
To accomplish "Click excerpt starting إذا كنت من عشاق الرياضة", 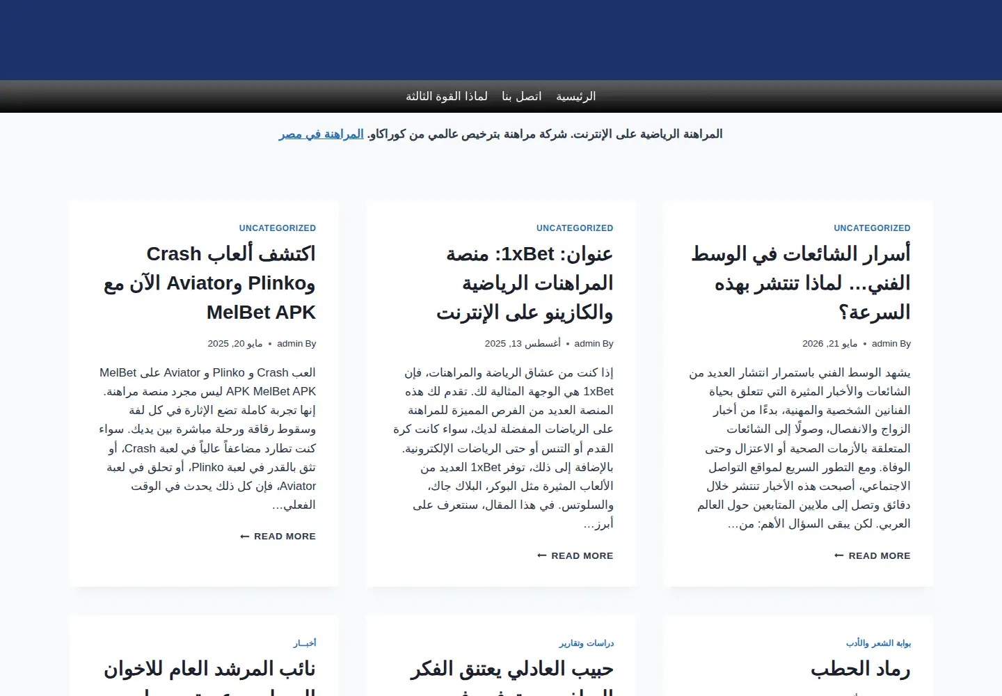I will click(x=504, y=448).
